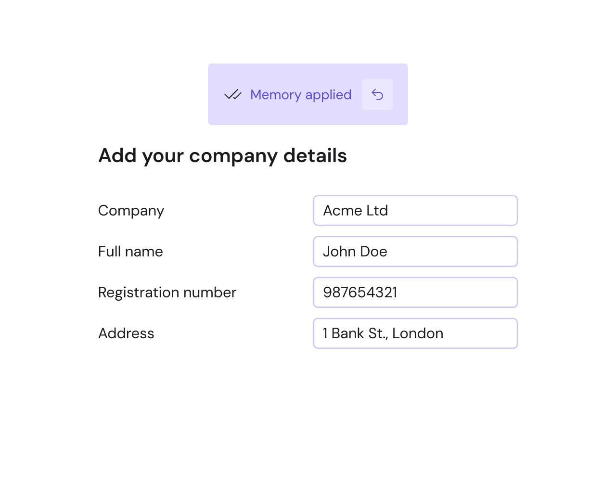The width and height of the screenshot is (616, 498).
Task: Select the checkmarks next to Memory applied
Action: click(233, 95)
